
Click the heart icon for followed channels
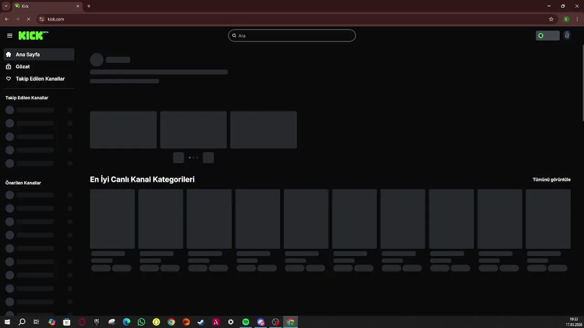[x=8, y=79]
